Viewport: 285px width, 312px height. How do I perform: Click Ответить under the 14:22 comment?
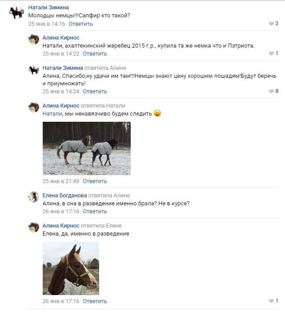[95, 54]
